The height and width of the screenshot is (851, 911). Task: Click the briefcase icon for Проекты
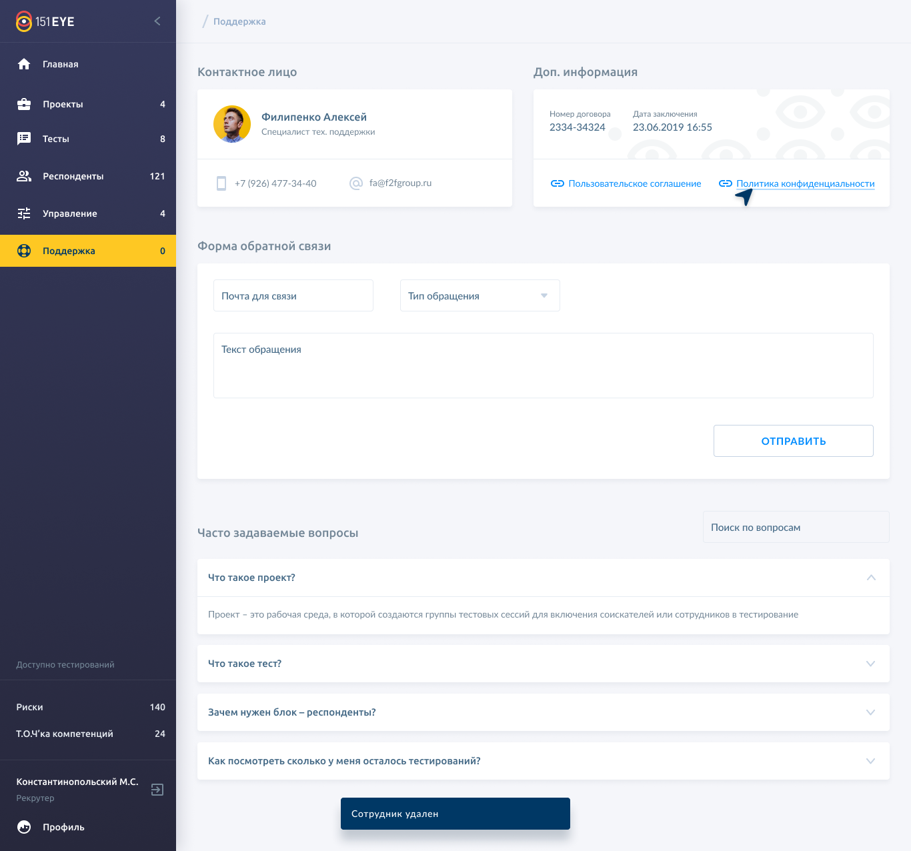click(24, 104)
